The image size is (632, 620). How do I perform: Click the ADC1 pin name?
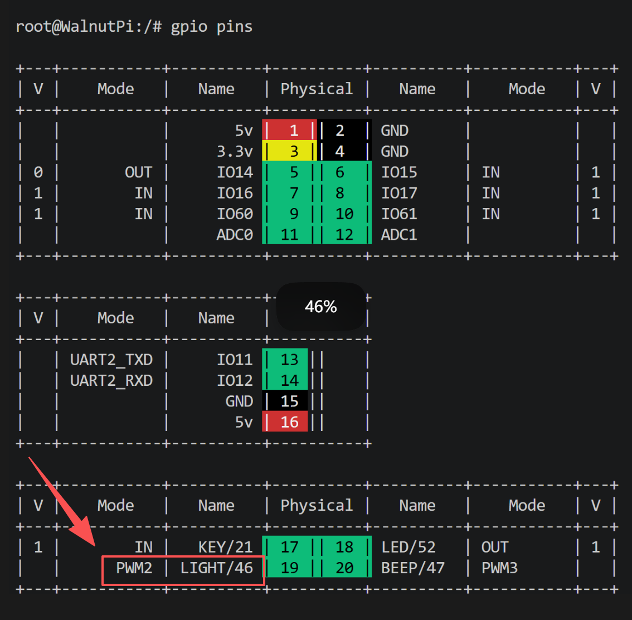[x=399, y=235]
